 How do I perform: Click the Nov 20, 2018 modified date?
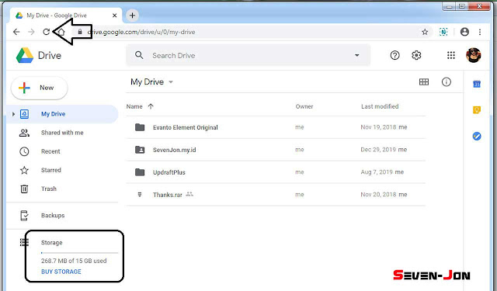(x=378, y=195)
